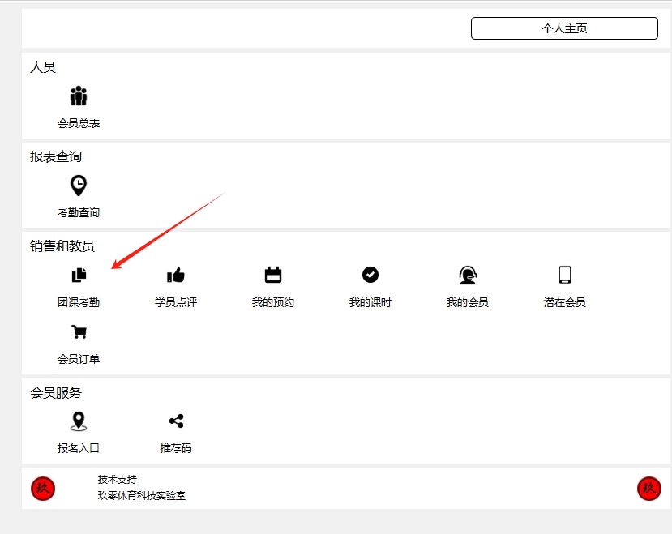Click the 潜在会员 phone icon
The image size is (672, 534).
pos(565,275)
